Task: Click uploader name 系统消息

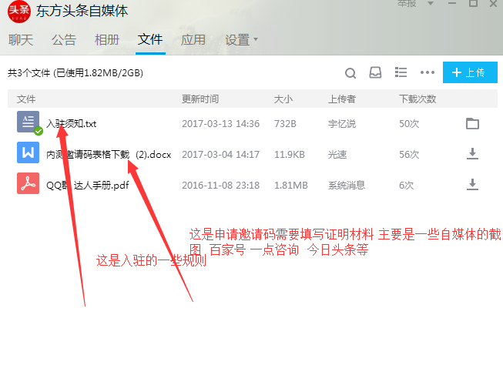Action: [347, 185]
